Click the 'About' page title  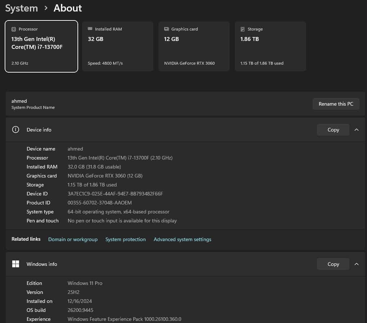[68, 8]
